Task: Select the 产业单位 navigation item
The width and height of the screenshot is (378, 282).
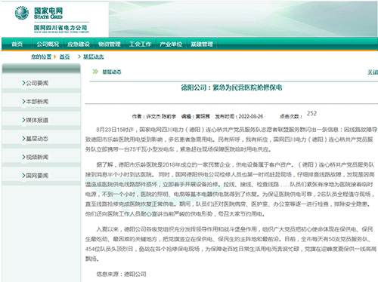Action: 171,44
